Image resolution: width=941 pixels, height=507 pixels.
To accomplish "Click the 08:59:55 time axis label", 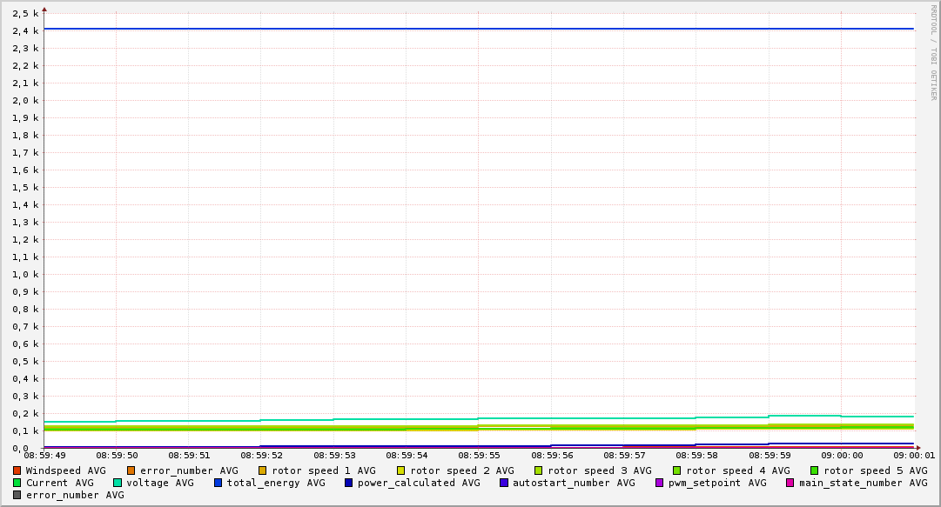I will coord(478,455).
